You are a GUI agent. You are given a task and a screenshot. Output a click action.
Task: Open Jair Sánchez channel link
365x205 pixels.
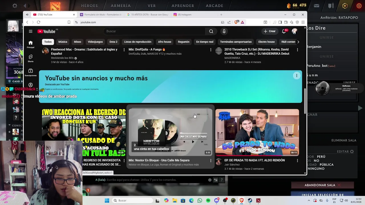click(x=232, y=165)
